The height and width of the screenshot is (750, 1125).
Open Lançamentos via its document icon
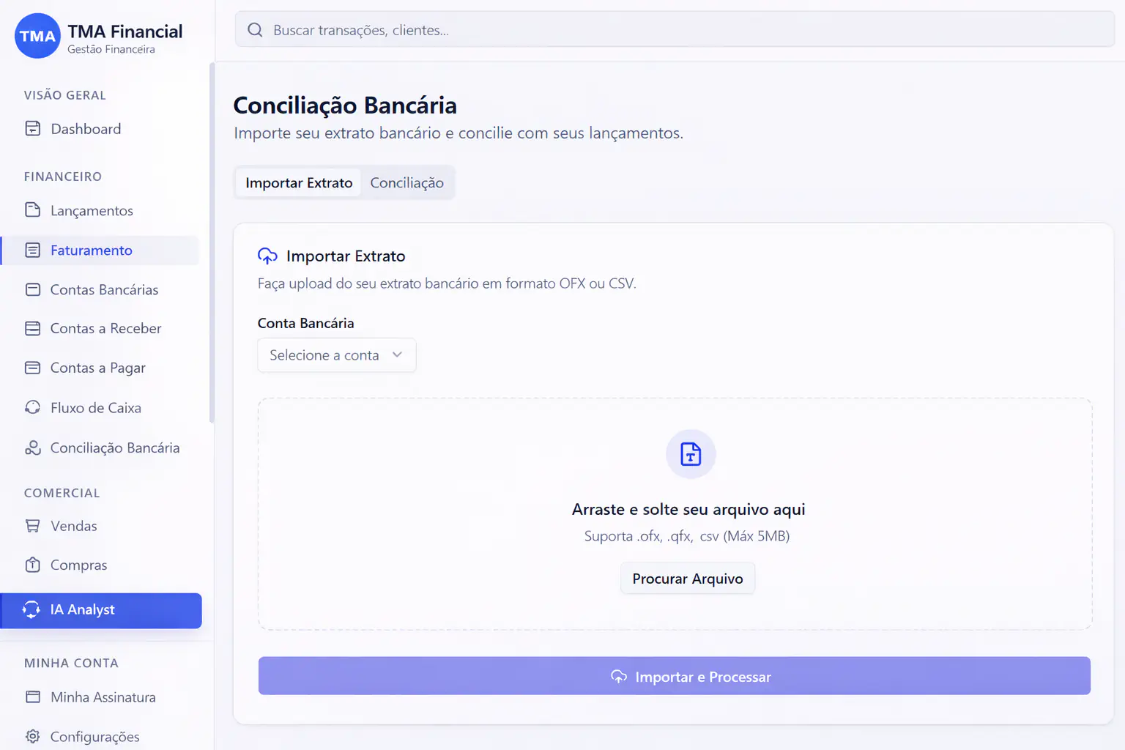33,210
